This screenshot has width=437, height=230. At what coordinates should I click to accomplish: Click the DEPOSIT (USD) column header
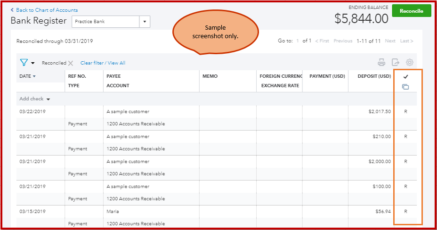[x=374, y=76]
